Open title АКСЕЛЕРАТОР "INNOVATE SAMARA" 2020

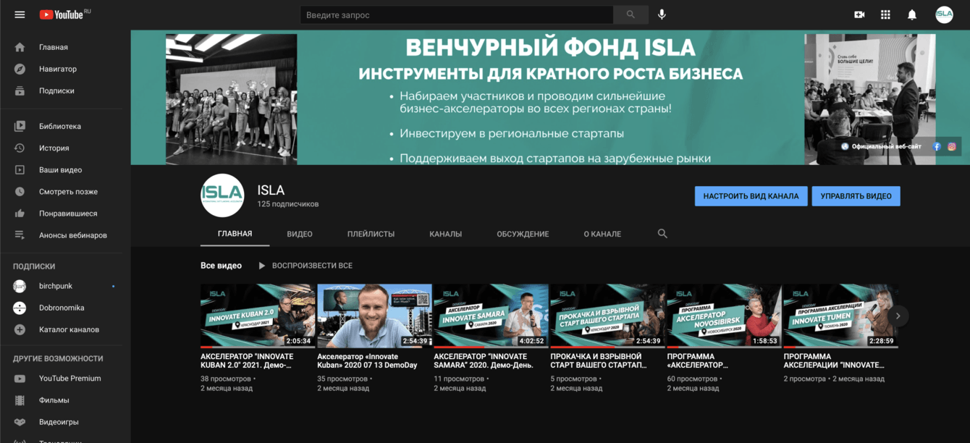tap(484, 361)
